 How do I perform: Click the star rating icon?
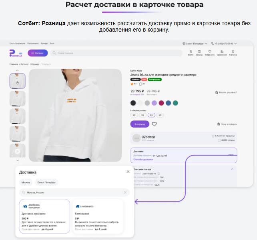132,84
